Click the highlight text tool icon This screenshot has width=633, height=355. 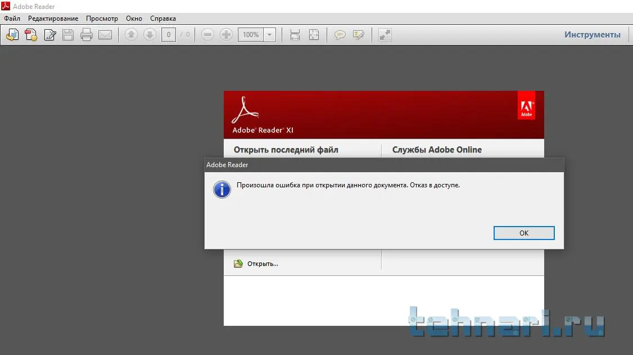coord(359,35)
